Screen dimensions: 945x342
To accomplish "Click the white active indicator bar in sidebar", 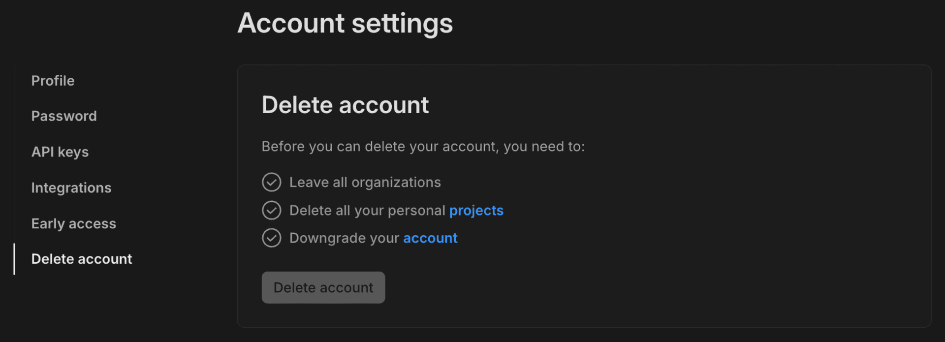I will click(x=14, y=259).
